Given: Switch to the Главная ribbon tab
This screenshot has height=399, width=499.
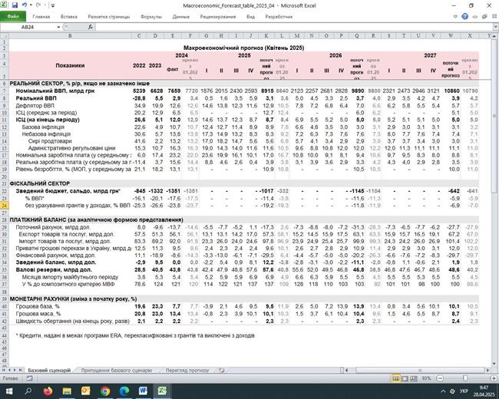Looking at the screenshot, I should [41, 17].
